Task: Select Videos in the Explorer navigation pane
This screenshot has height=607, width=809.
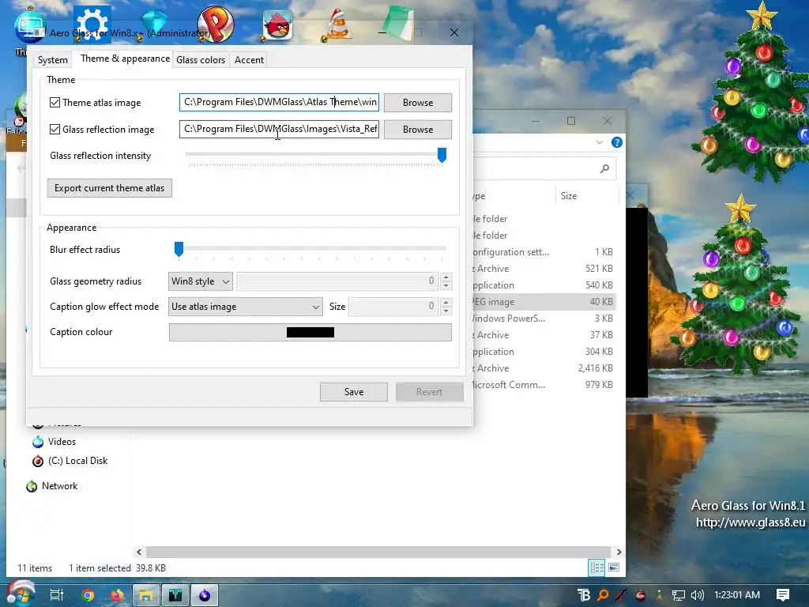Action: pos(62,442)
